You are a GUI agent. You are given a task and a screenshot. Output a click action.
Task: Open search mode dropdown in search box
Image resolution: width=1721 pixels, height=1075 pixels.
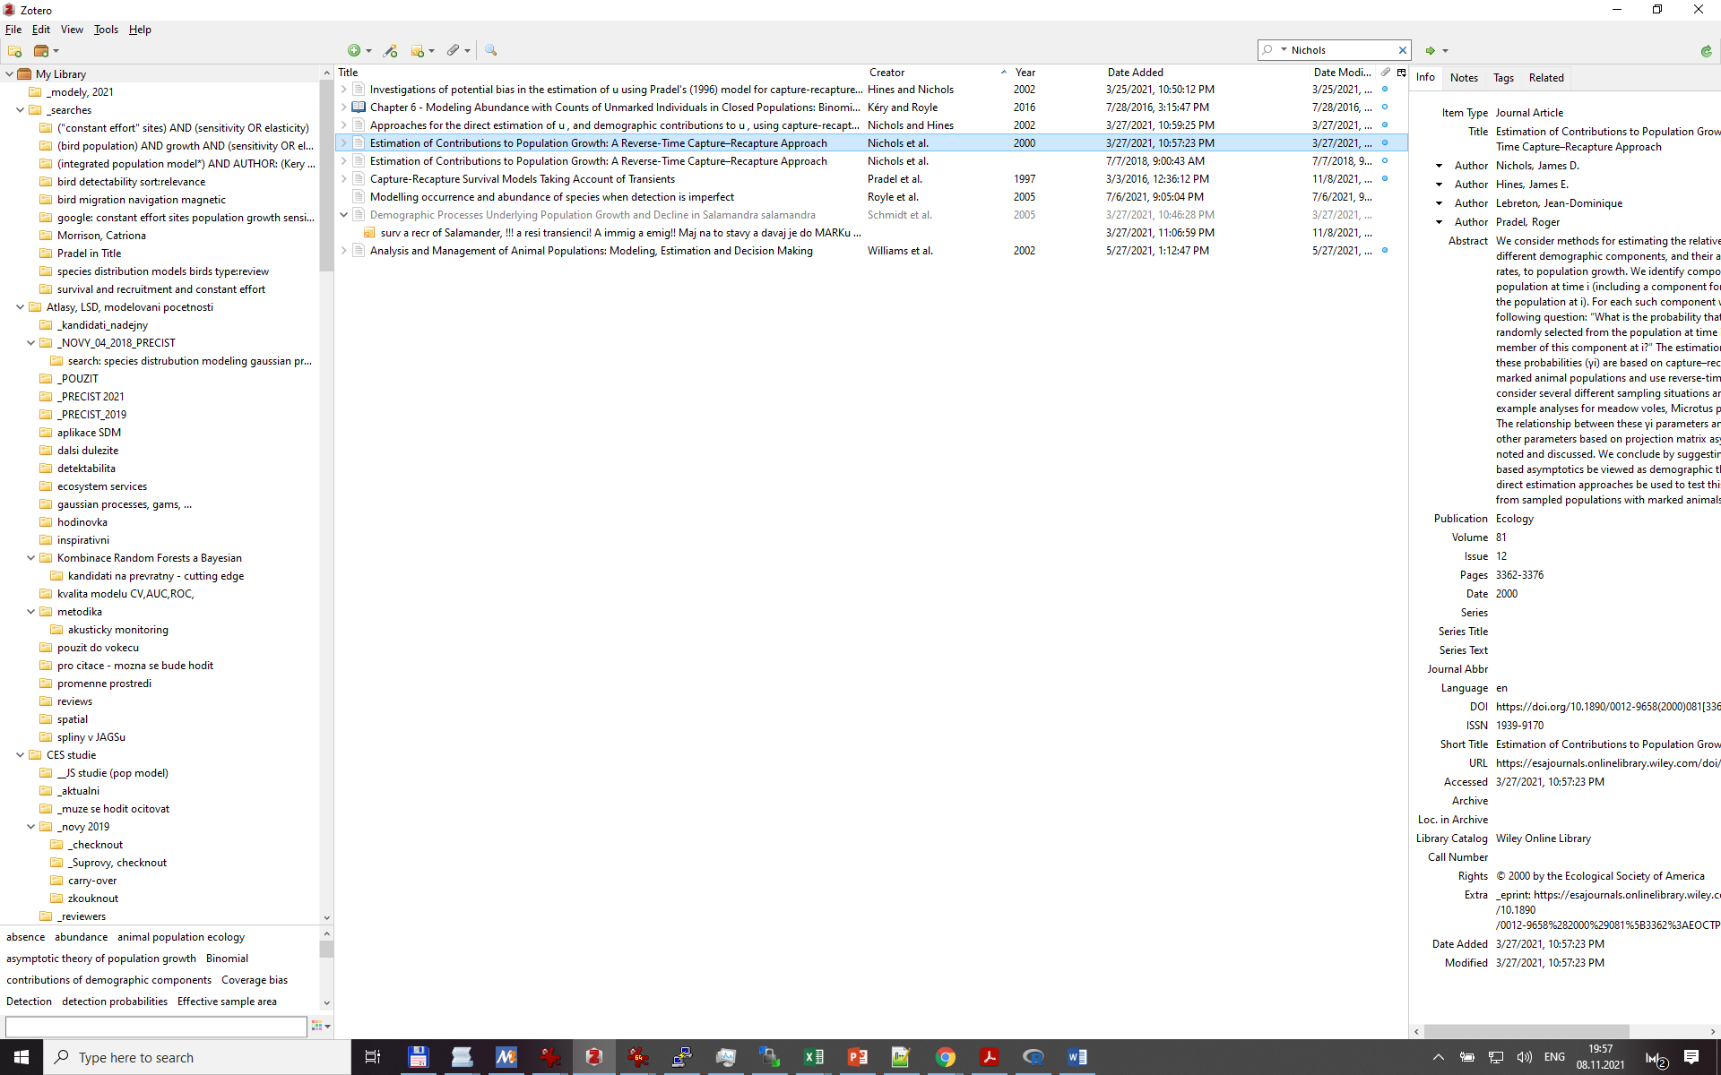(x=1284, y=50)
